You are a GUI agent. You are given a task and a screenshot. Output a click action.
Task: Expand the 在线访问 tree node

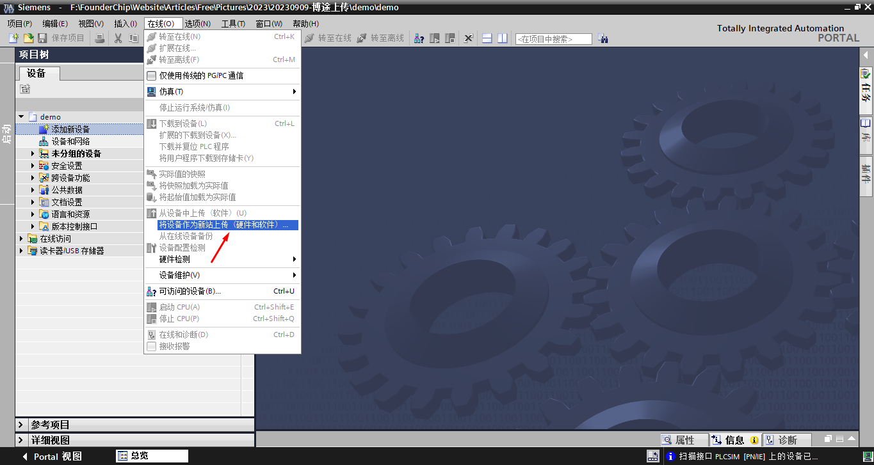pyautogui.click(x=21, y=239)
